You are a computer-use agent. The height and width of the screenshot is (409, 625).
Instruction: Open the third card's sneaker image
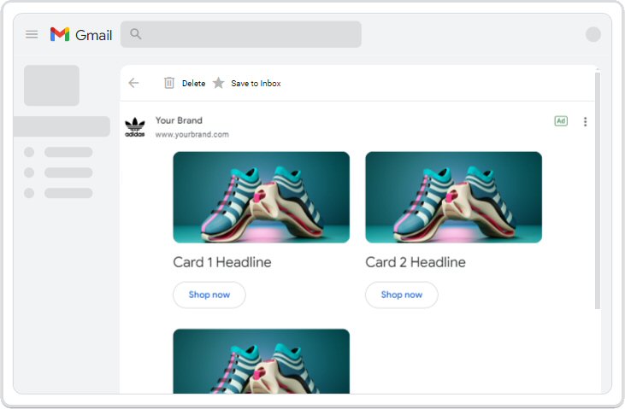(261, 361)
